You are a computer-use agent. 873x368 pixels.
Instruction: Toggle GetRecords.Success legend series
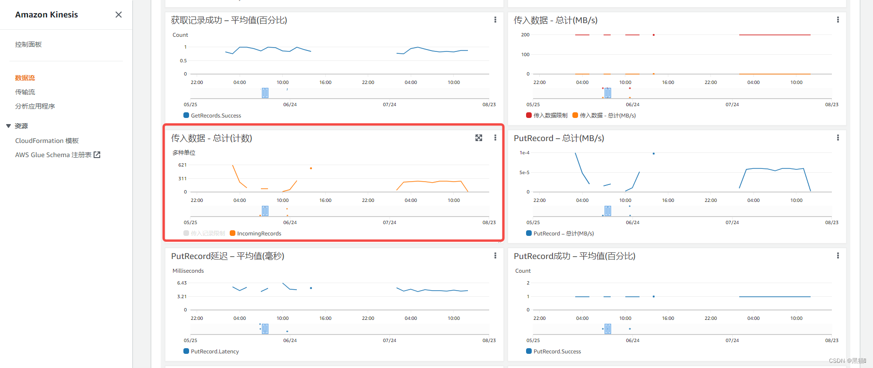212,116
